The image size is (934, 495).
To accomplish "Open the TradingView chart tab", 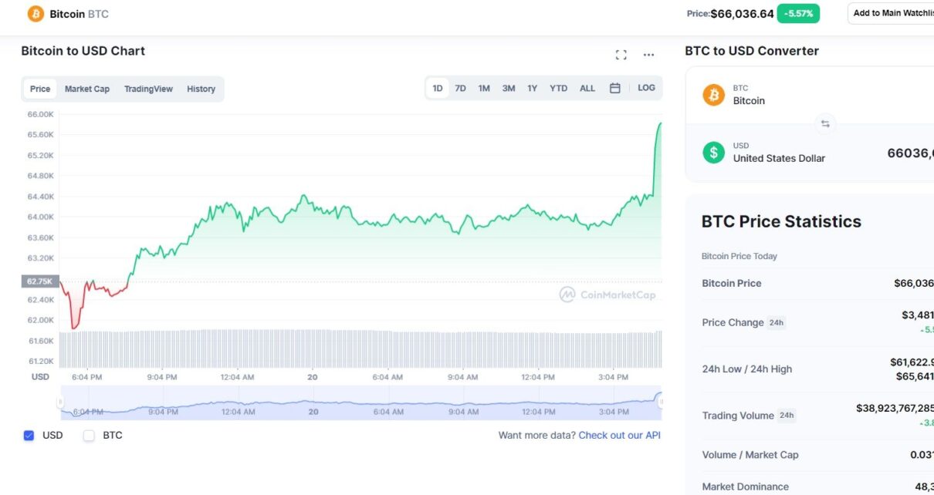I will (148, 89).
